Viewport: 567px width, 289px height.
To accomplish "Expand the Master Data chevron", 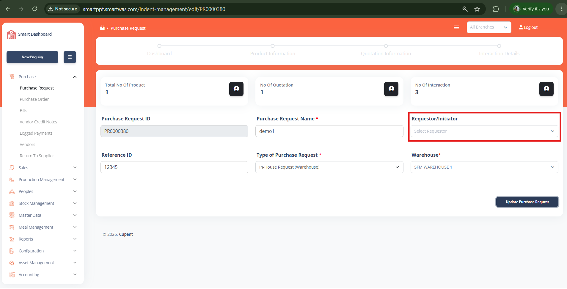I will point(75,215).
